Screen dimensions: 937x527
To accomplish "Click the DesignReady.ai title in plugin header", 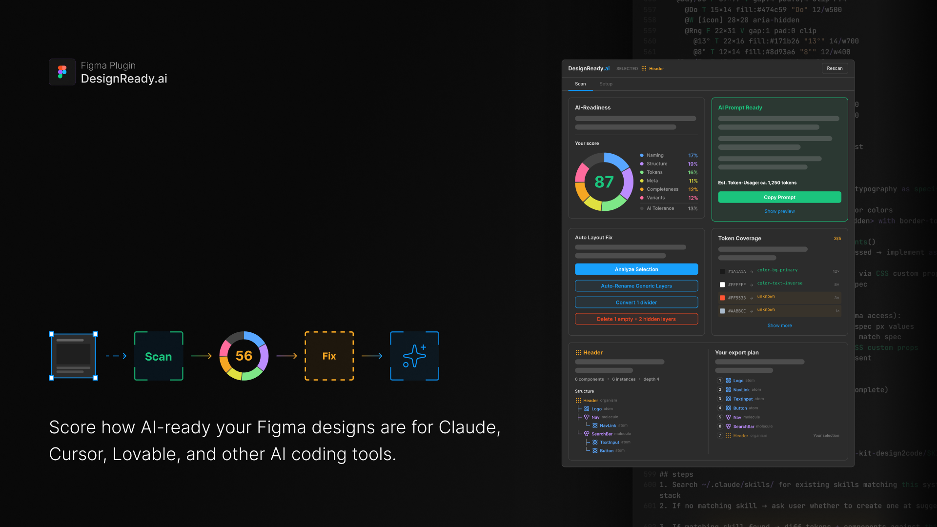I will [x=589, y=68].
